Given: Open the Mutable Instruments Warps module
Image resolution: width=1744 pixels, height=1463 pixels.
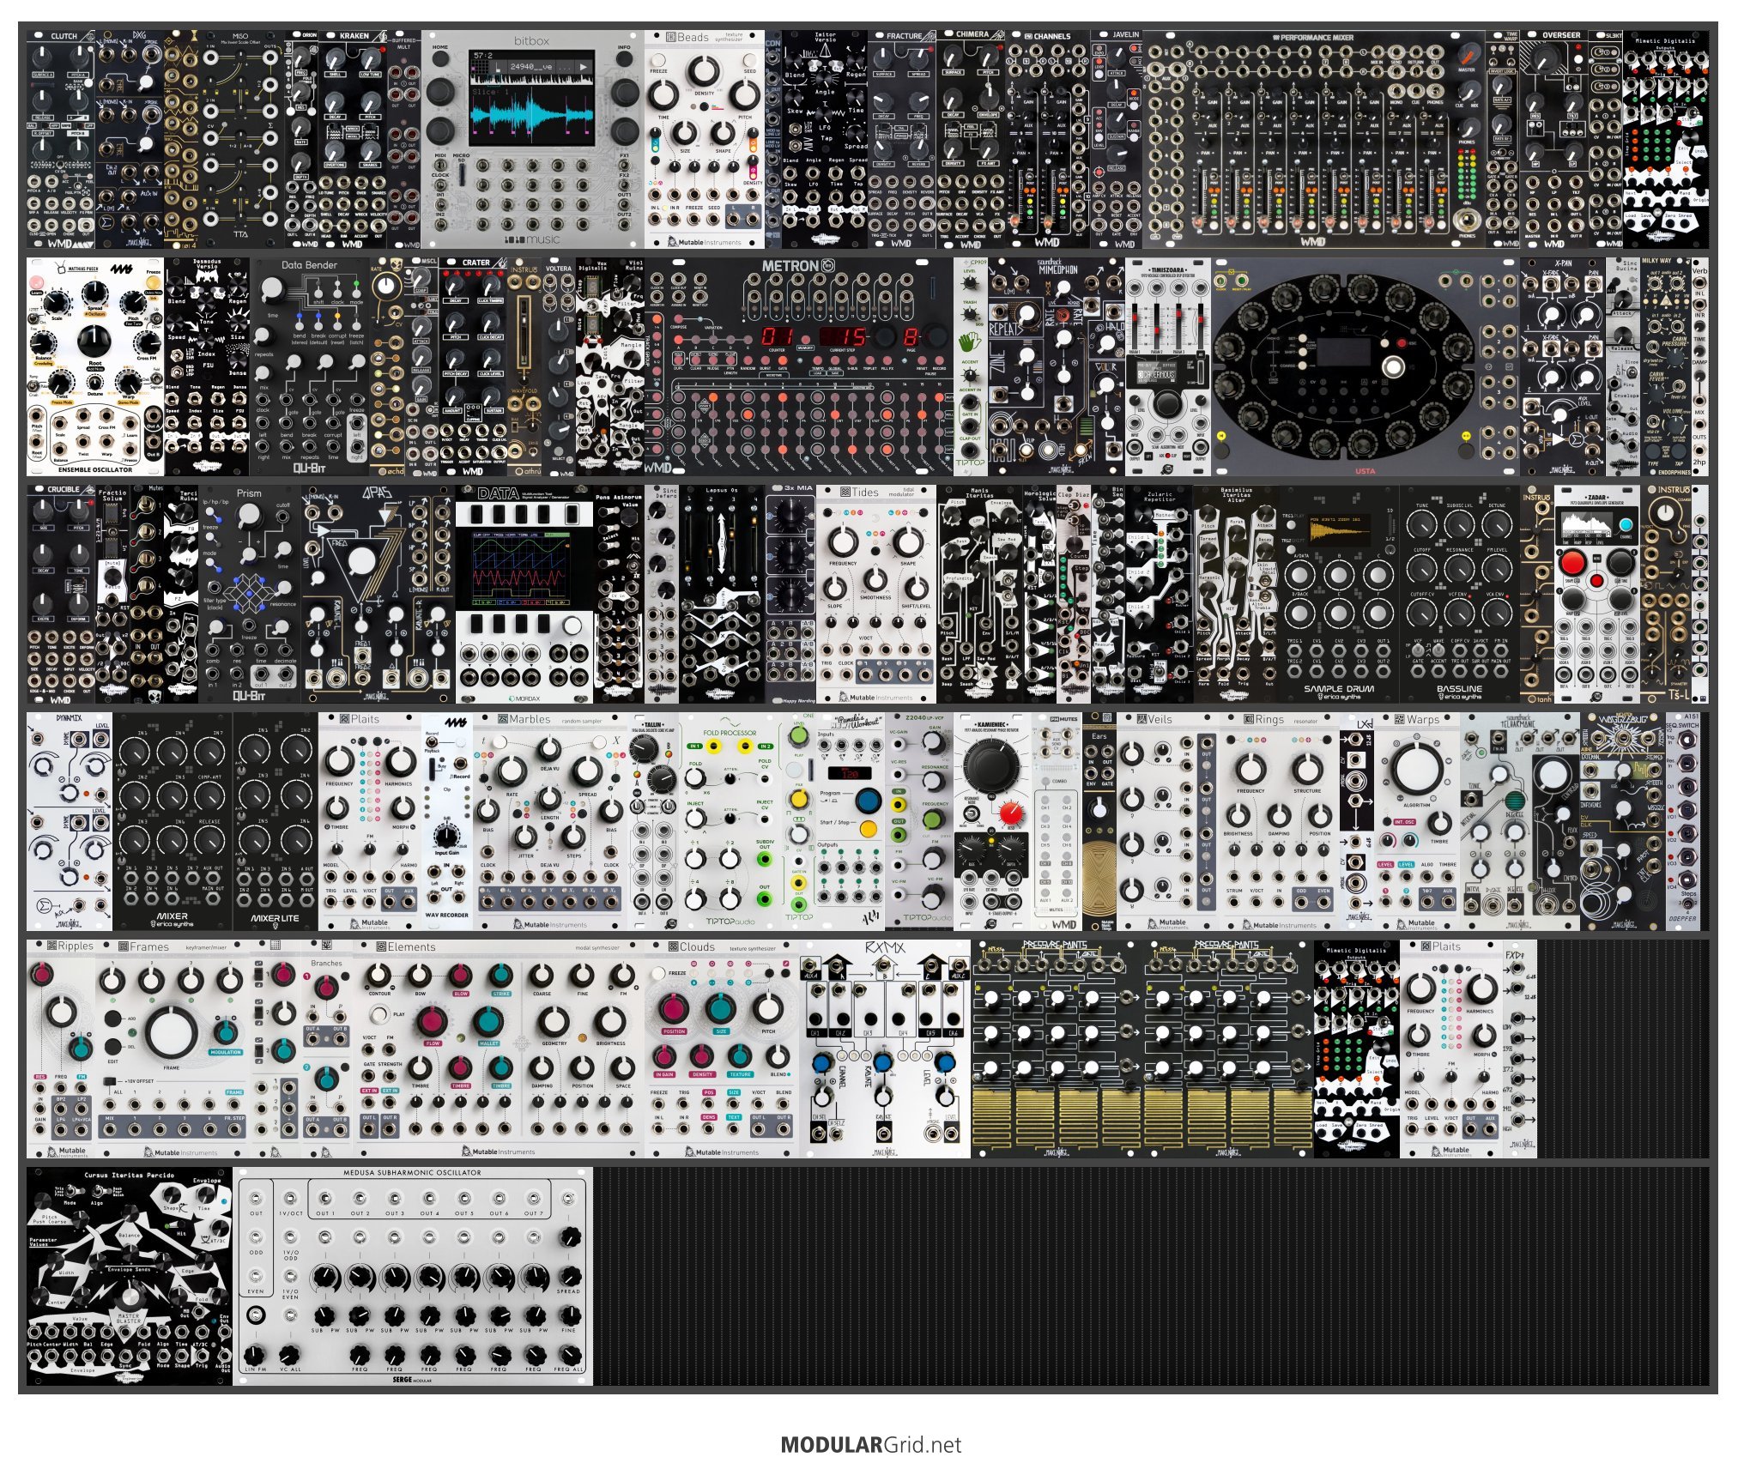Looking at the screenshot, I should coord(1417,821).
